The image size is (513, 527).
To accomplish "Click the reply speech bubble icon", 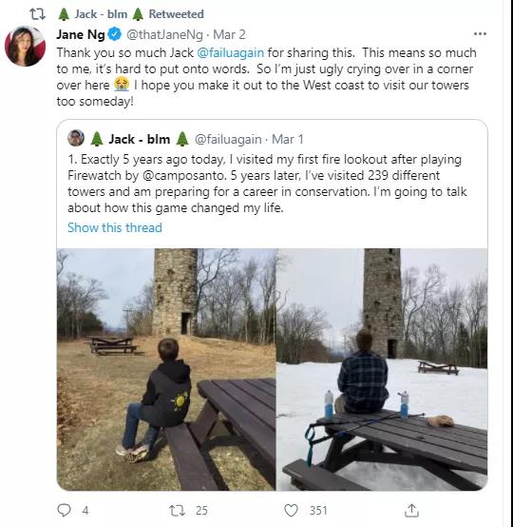I will click(64, 510).
